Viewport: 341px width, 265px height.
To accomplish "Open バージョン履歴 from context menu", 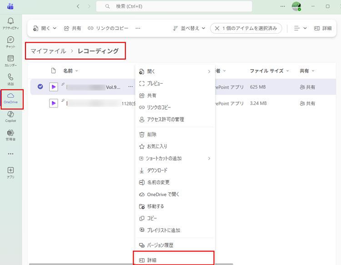I will point(175,245).
